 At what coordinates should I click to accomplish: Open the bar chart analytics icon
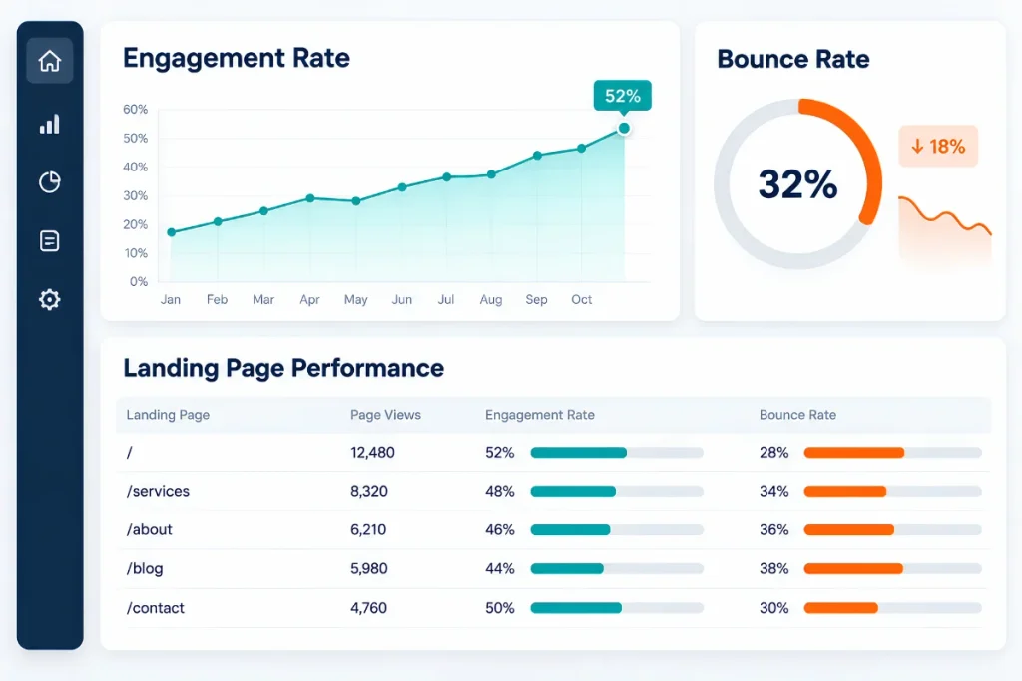(50, 124)
